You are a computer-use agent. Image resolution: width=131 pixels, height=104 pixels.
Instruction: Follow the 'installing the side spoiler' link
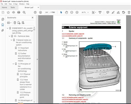[75, 100]
